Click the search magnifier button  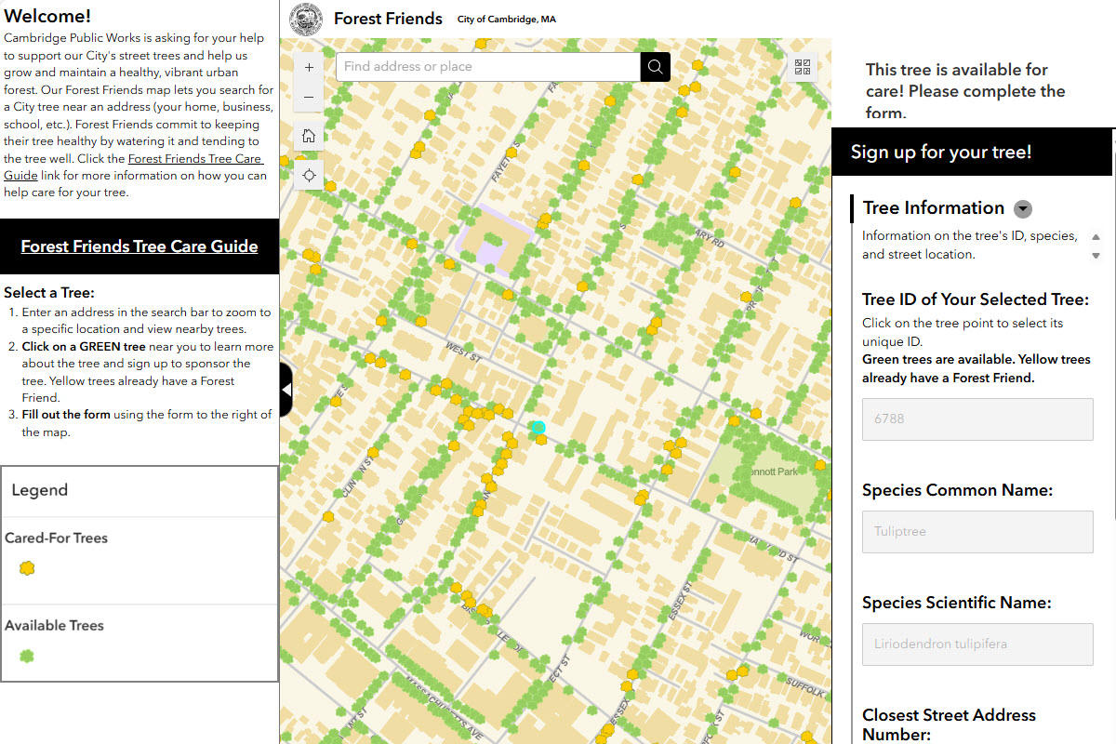point(656,67)
